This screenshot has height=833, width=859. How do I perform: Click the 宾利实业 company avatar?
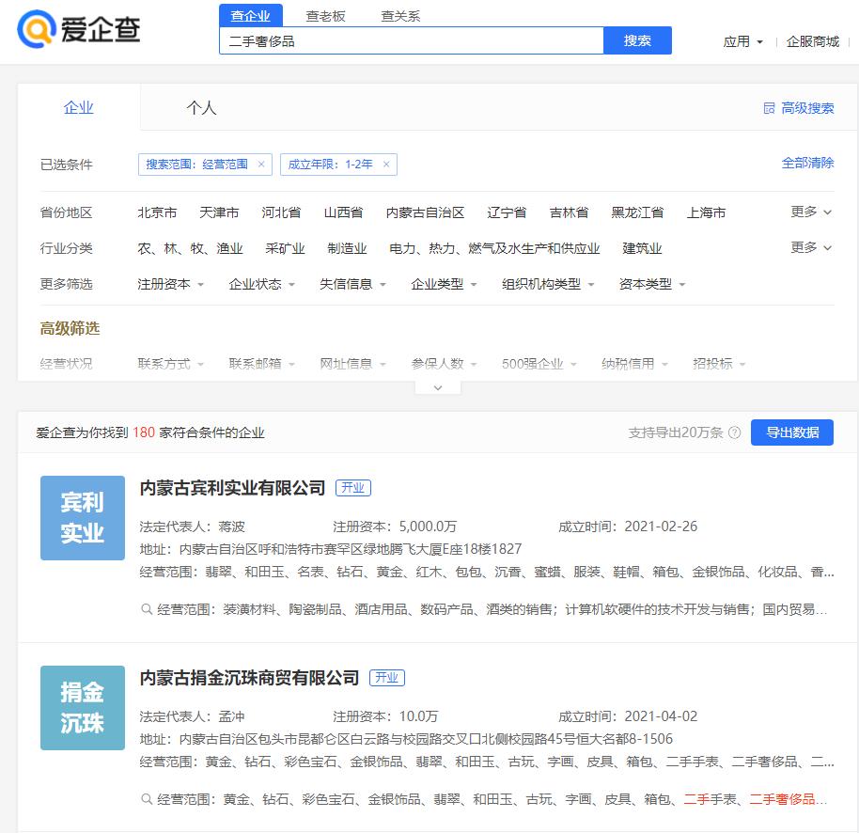[82, 518]
